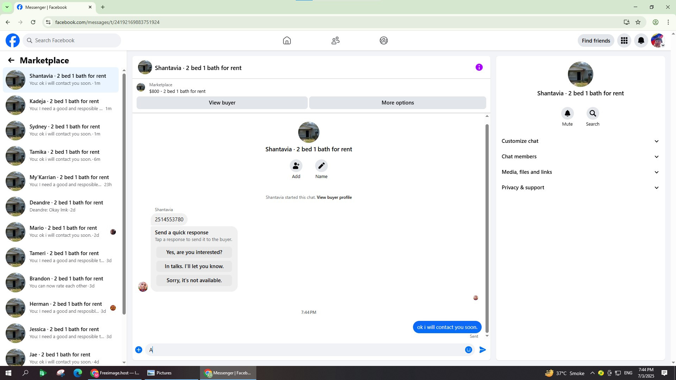The width and height of the screenshot is (676, 380).
Task: Click the blue plus attachment icon
Action: pyautogui.click(x=139, y=350)
